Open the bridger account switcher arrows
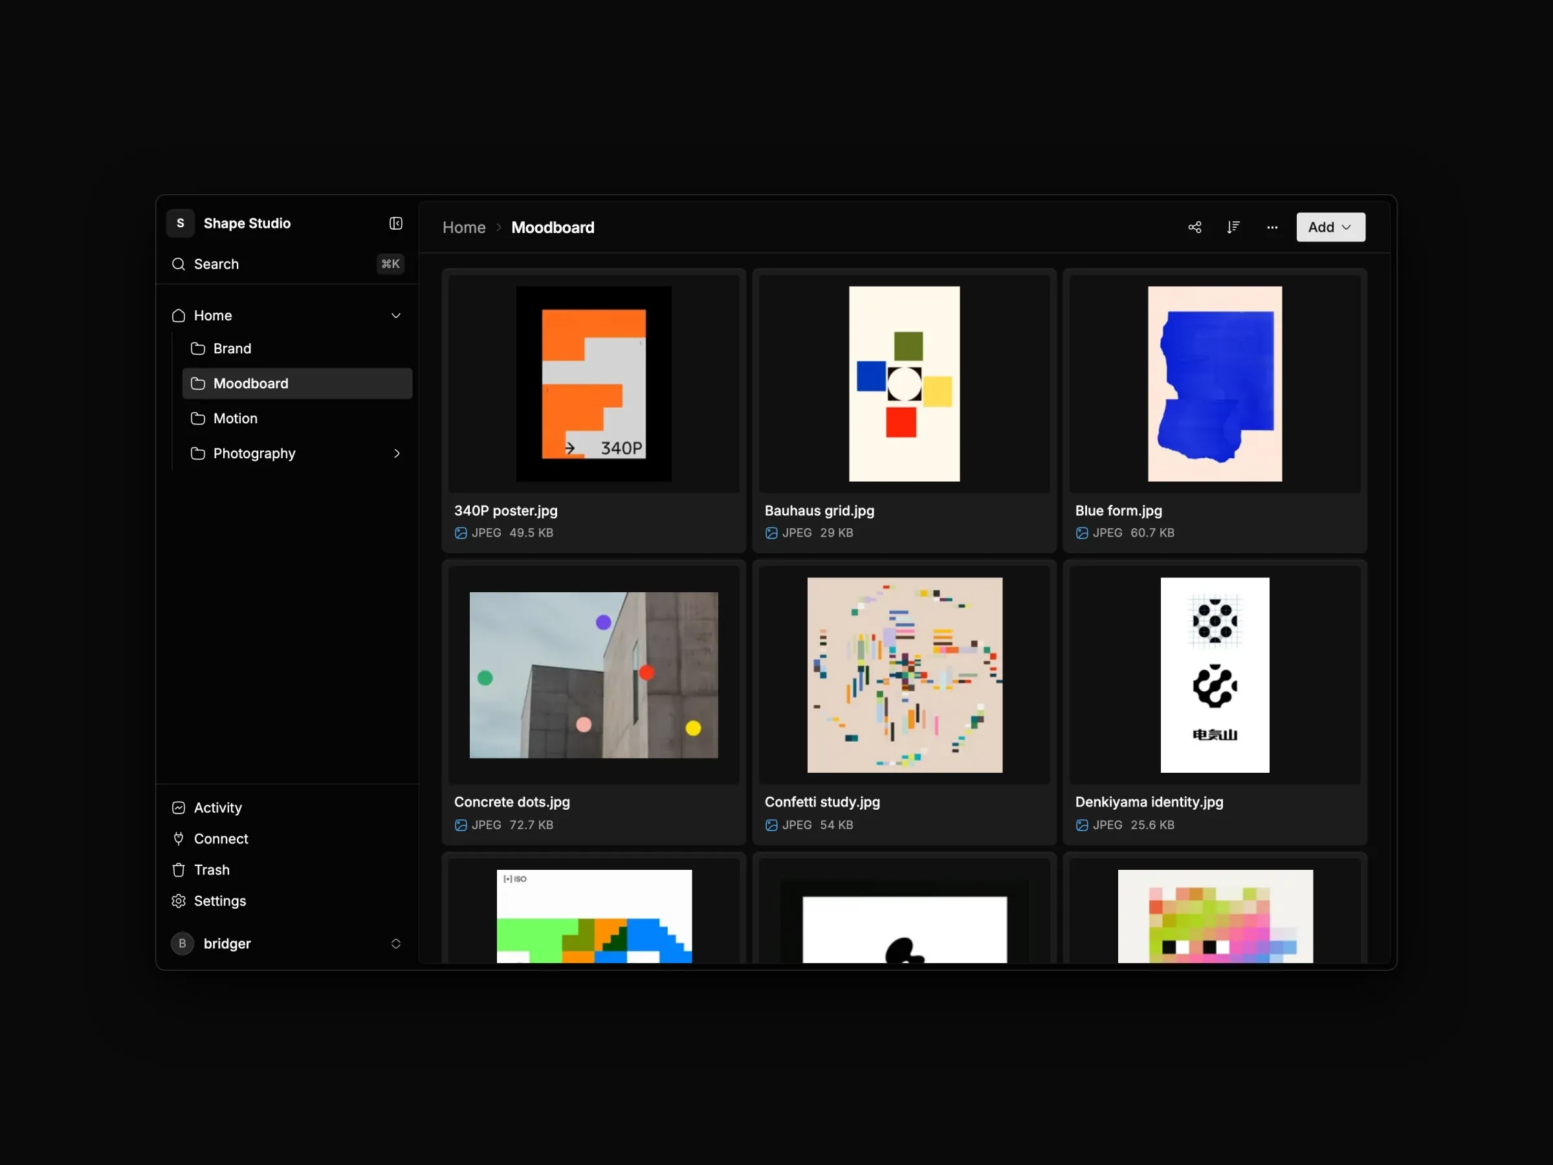Viewport: 1553px width, 1165px height. 396,943
